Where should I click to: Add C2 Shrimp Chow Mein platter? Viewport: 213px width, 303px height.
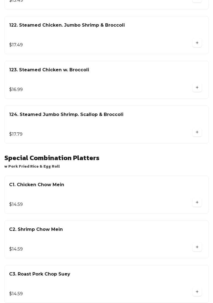tap(197, 247)
